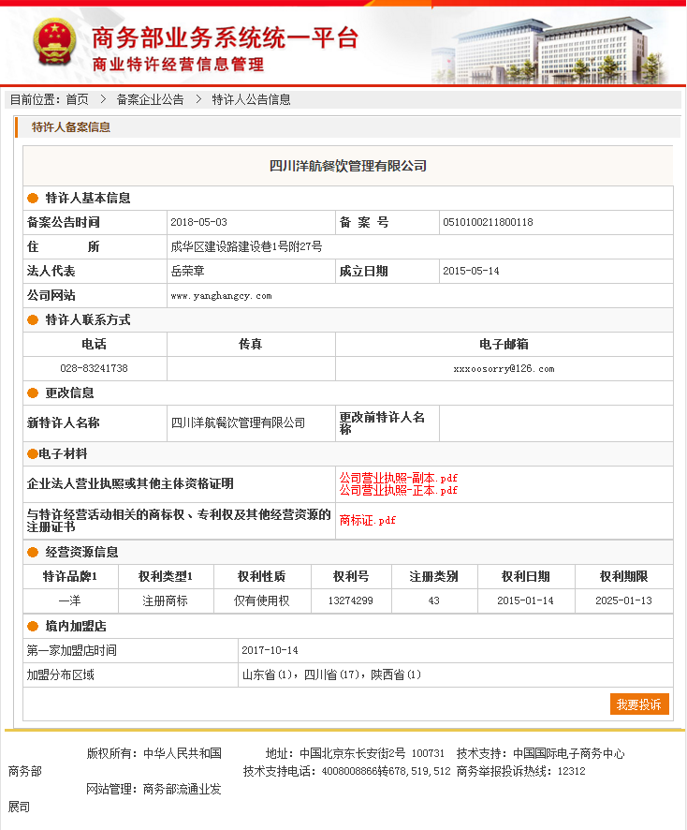Select founding date 2015-05-14
This screenshot has height=830, width=687.
[471, 271]
